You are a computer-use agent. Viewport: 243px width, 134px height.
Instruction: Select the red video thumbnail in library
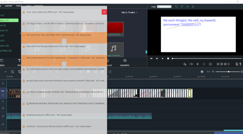(115, 29)
